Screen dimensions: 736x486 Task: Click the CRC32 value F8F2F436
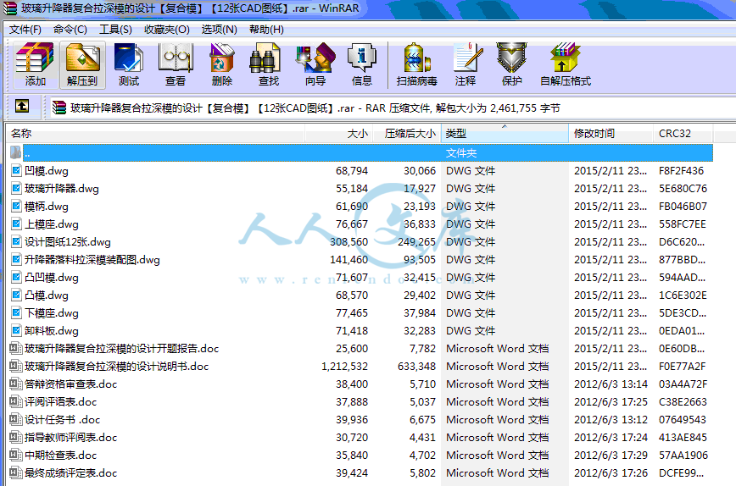[x=681, y=170]
